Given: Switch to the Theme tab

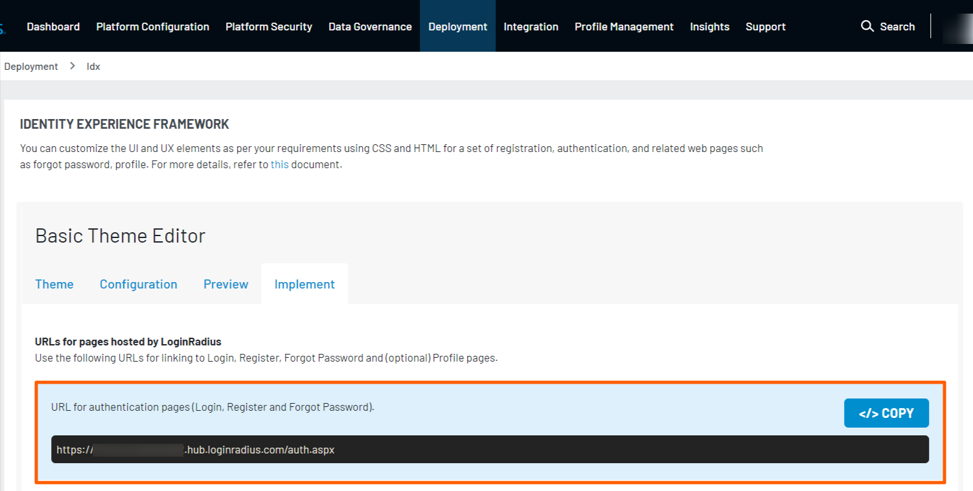Looking at the screenshot, I should [54, 284].
